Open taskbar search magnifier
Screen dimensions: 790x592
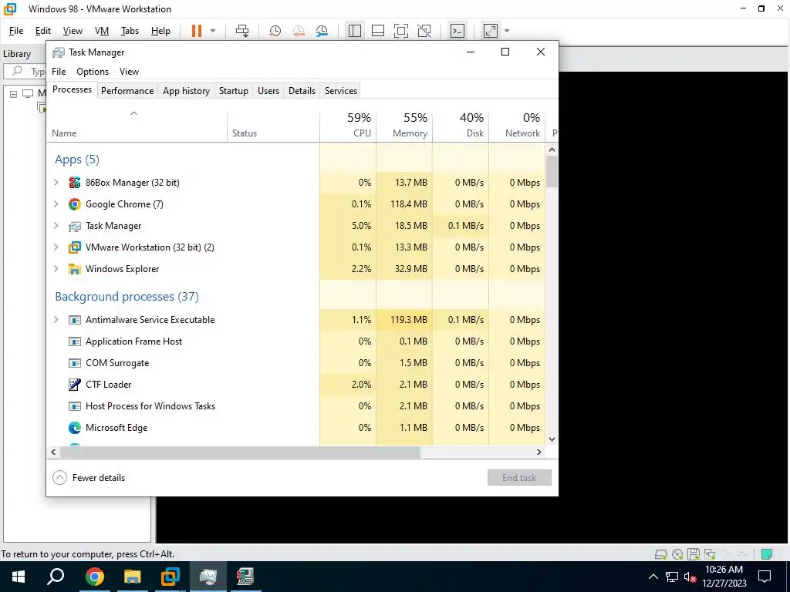[x=56, y=577]
